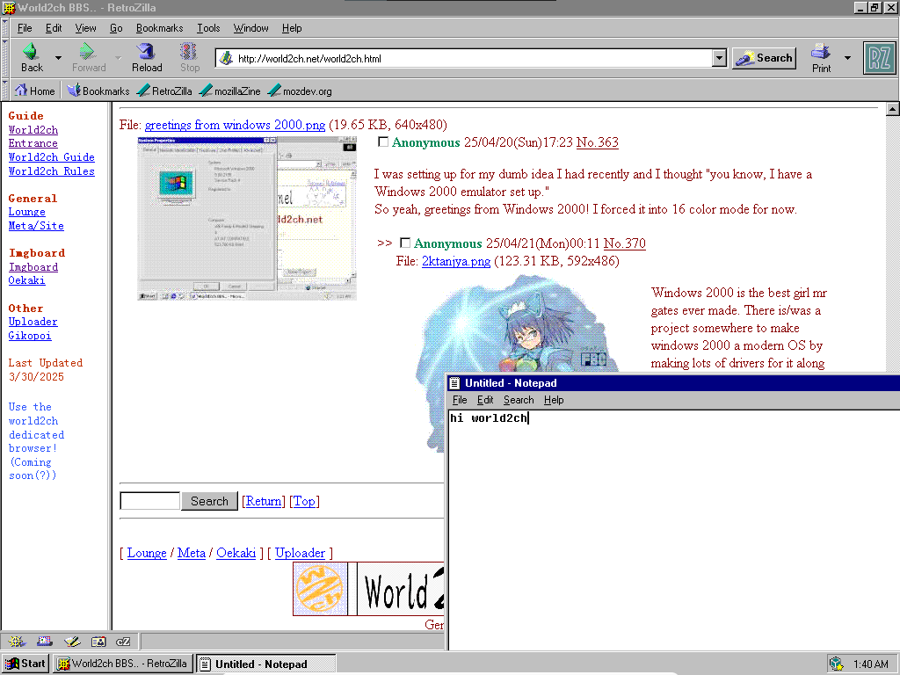Click the RZ throbber logo

click(879, 58)
